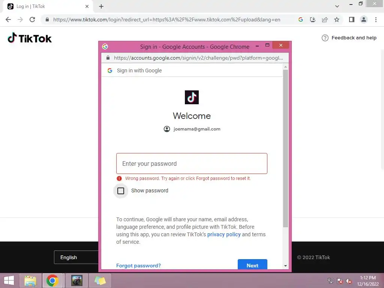This screenshot has height=288, width=384.
Task: Click the network tray icon
Action: (331, 280)
